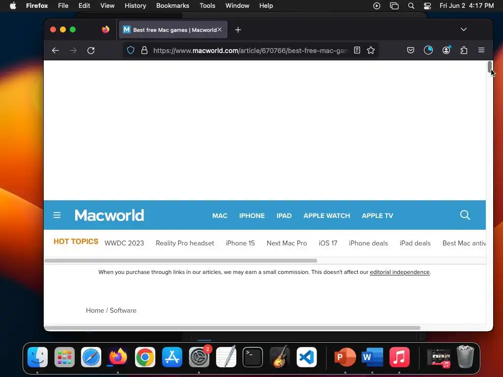Viewport: 503px width, 377px height.
Task: Click the Stage Manager menu bar icon
Action: [x=394, y=6]
